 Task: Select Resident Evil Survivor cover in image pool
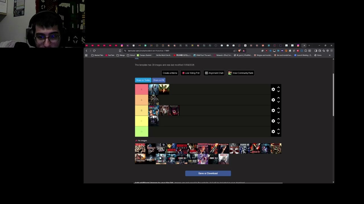[171, 148]
